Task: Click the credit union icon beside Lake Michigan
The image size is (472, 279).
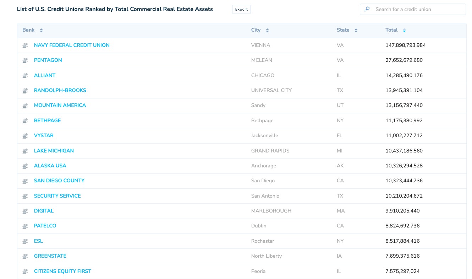Action: pyautogui.click(x=25, y=151)
